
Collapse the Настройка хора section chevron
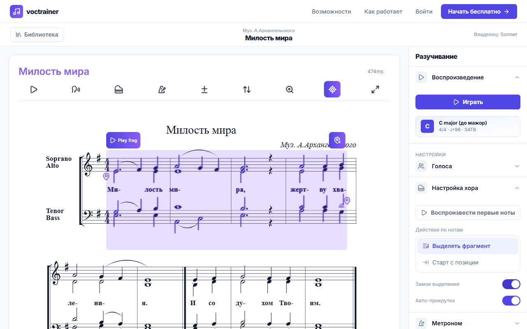[517, 188]
